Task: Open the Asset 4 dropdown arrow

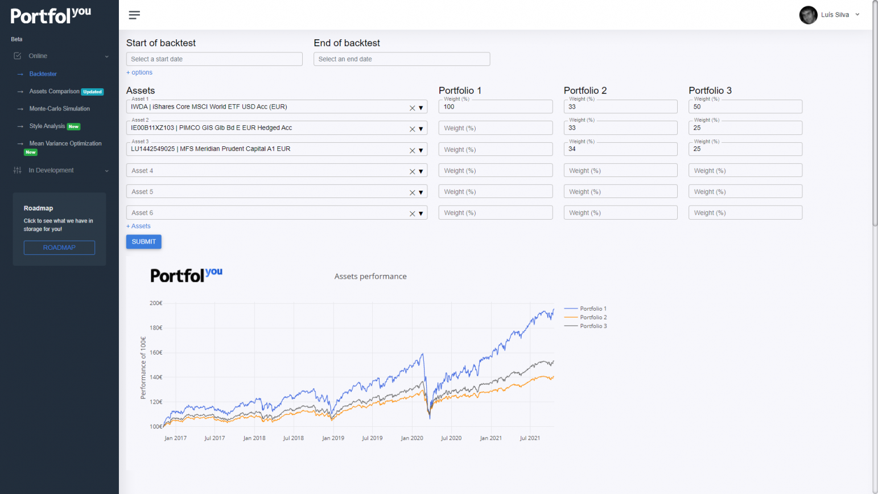Action: (x=421, y=171)
